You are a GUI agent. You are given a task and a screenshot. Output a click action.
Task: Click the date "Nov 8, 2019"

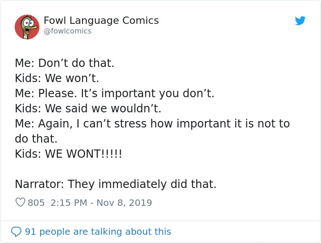(x=125, y=202)
